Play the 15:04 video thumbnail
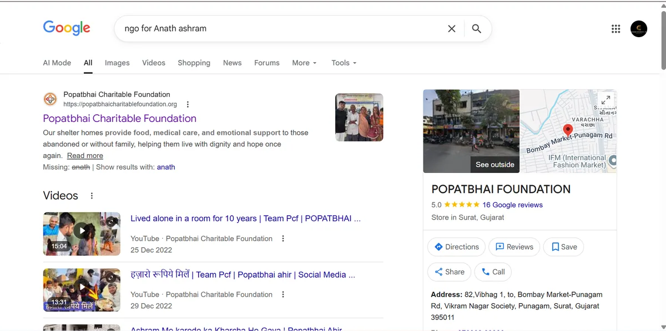Screen dimensions: 666x331 [x=82, y=233]
